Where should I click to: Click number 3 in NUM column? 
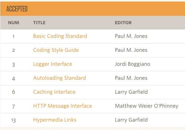click(13, 65)
